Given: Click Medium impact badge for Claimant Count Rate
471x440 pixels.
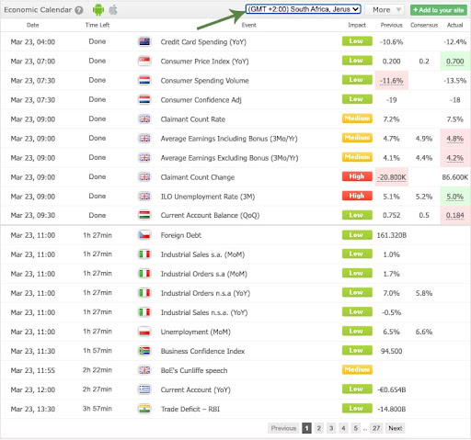Looking at the screenshot, I should 357,118.
